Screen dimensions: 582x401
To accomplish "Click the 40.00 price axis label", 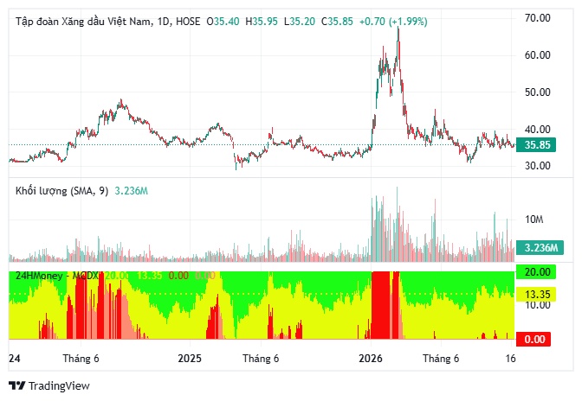I will click(x=537, y=130).
